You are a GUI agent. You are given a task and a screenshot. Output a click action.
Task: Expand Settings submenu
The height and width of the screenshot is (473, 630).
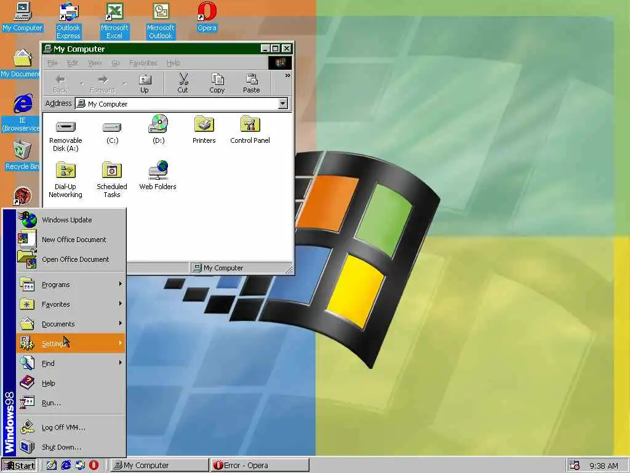tap(71, 343)
